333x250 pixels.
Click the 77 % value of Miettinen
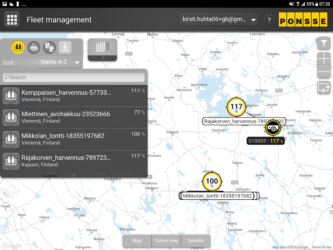tap(139, 112)
